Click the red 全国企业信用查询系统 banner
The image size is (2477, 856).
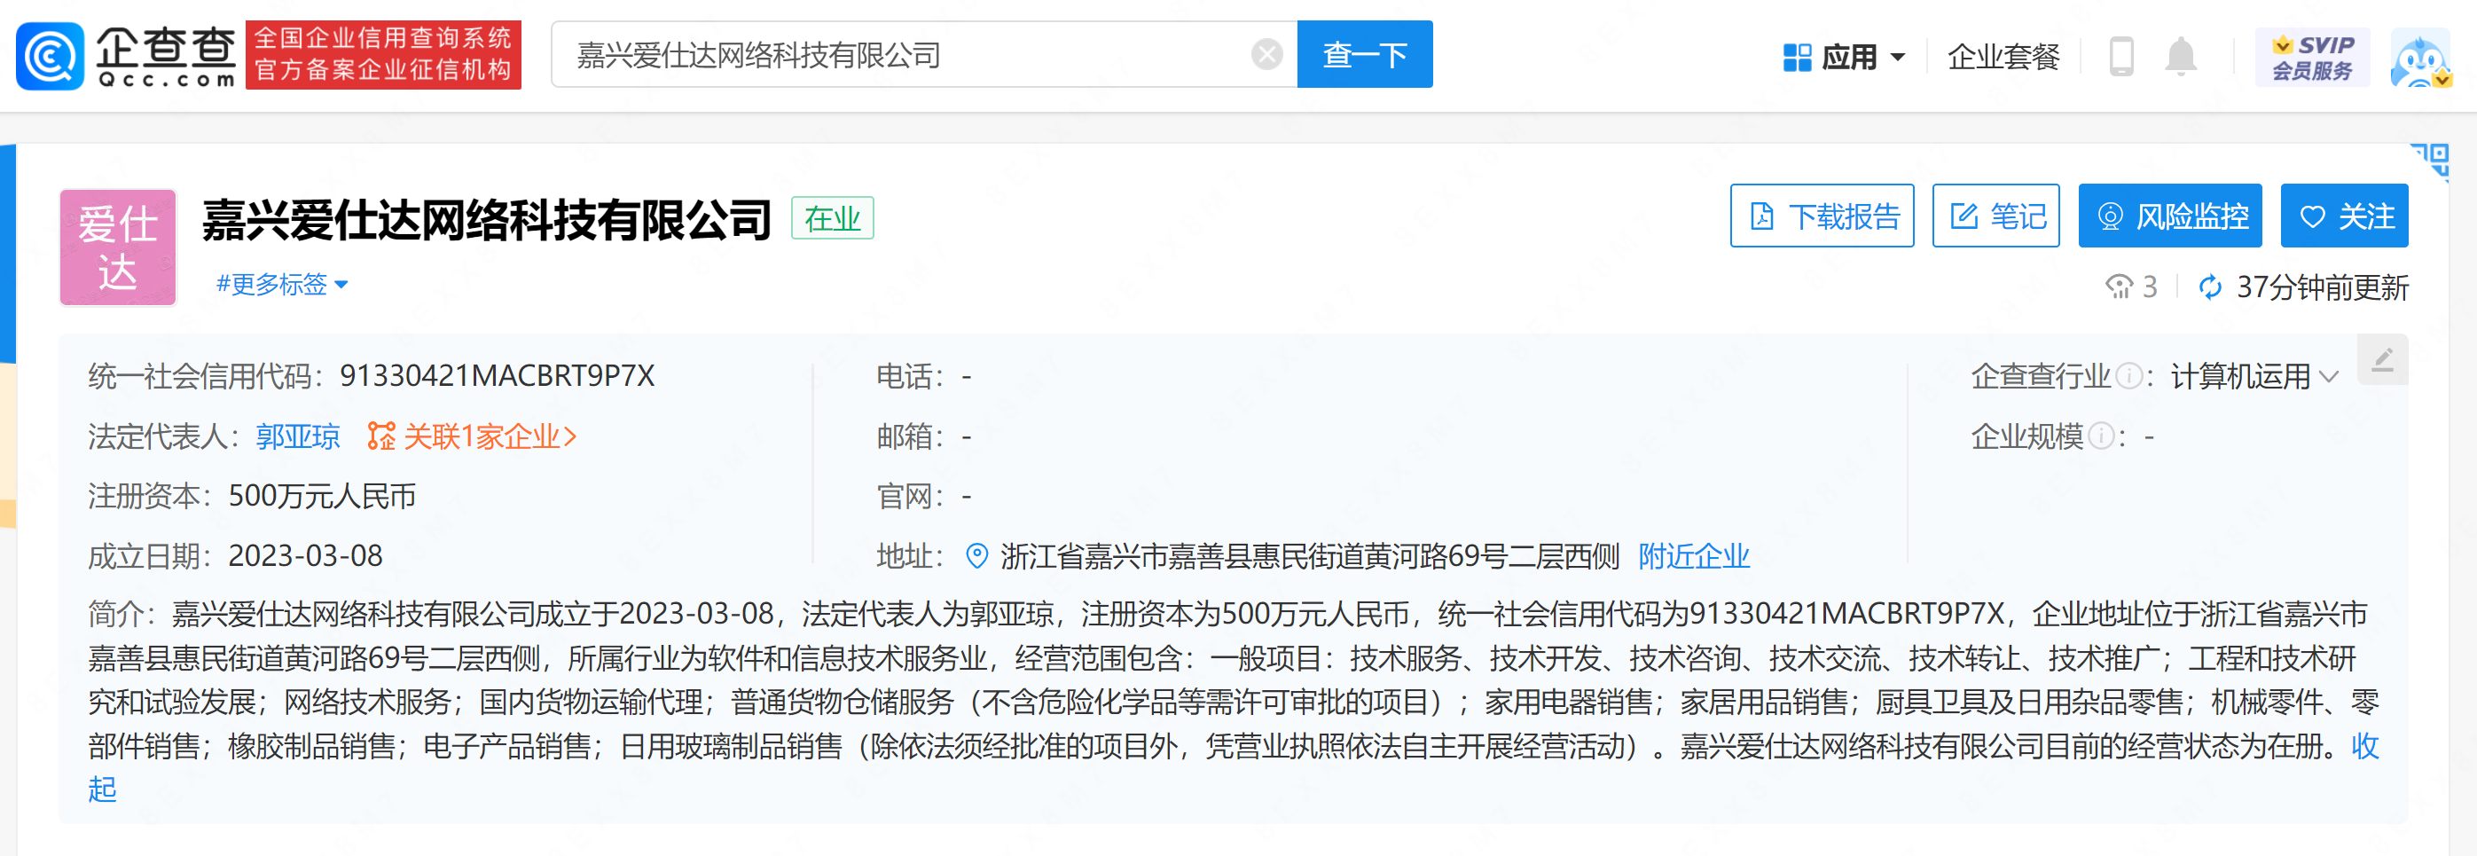[384, 55]
